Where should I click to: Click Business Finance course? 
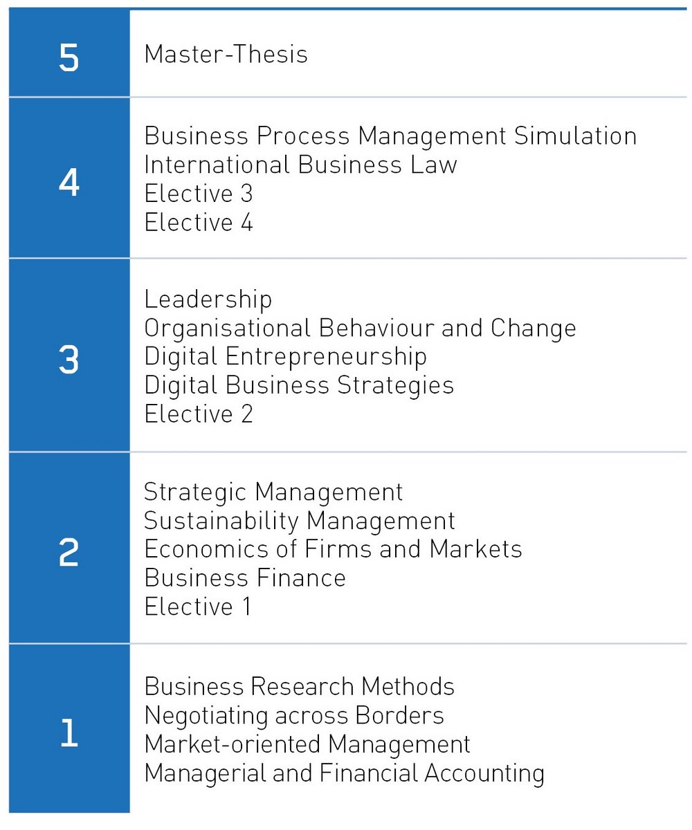pyautogui.click(x=245, y=578)
